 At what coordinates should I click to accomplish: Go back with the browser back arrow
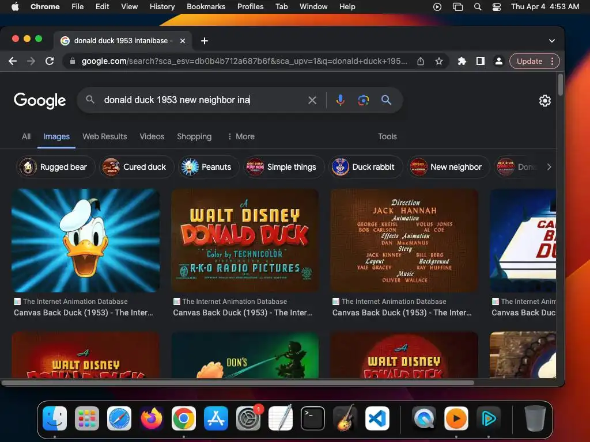coord(13,61)
